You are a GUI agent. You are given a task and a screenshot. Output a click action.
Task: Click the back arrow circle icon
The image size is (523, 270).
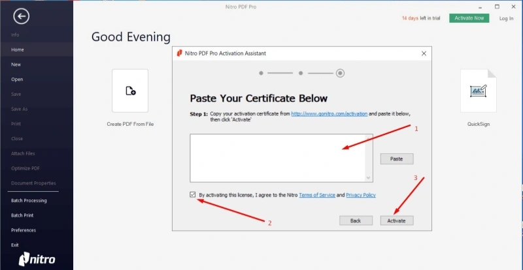coord(22,16)
